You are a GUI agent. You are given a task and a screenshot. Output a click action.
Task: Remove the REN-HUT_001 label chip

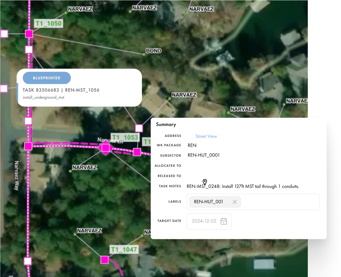point(235,202)
